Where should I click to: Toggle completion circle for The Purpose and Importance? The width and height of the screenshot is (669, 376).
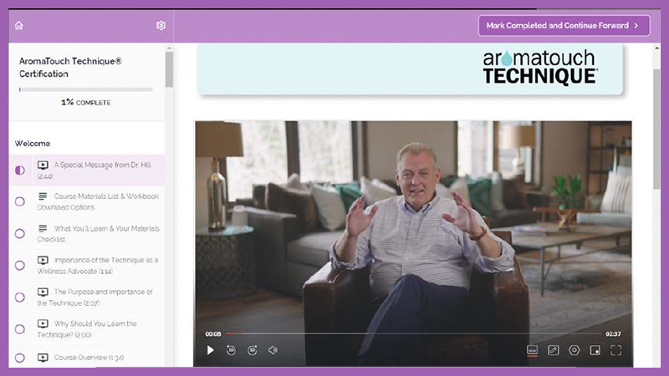tap(20, 297)
